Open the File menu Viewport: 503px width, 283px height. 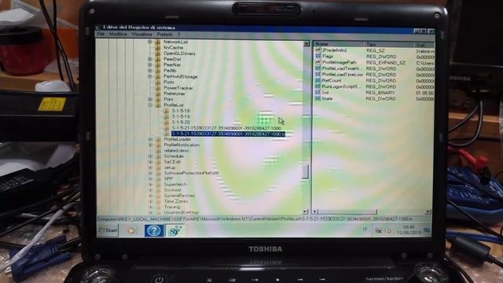[x=101, y=34]
